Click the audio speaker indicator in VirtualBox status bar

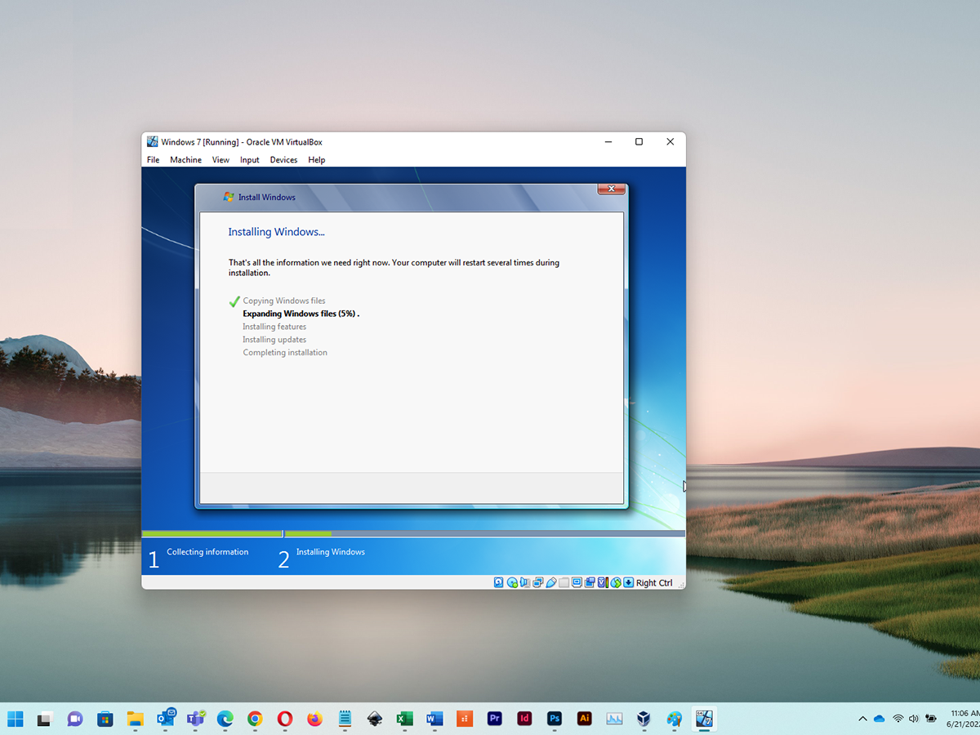525,582
